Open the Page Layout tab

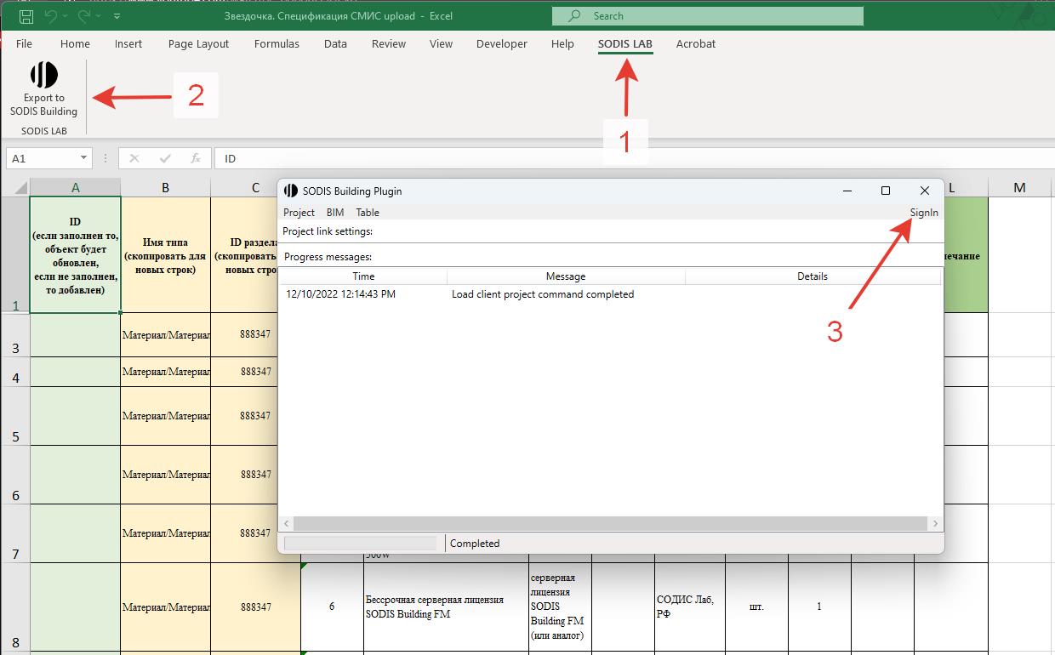point(198,43)
